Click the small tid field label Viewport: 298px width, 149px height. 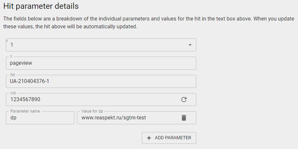pyautogui.click(x=13, y=75)
